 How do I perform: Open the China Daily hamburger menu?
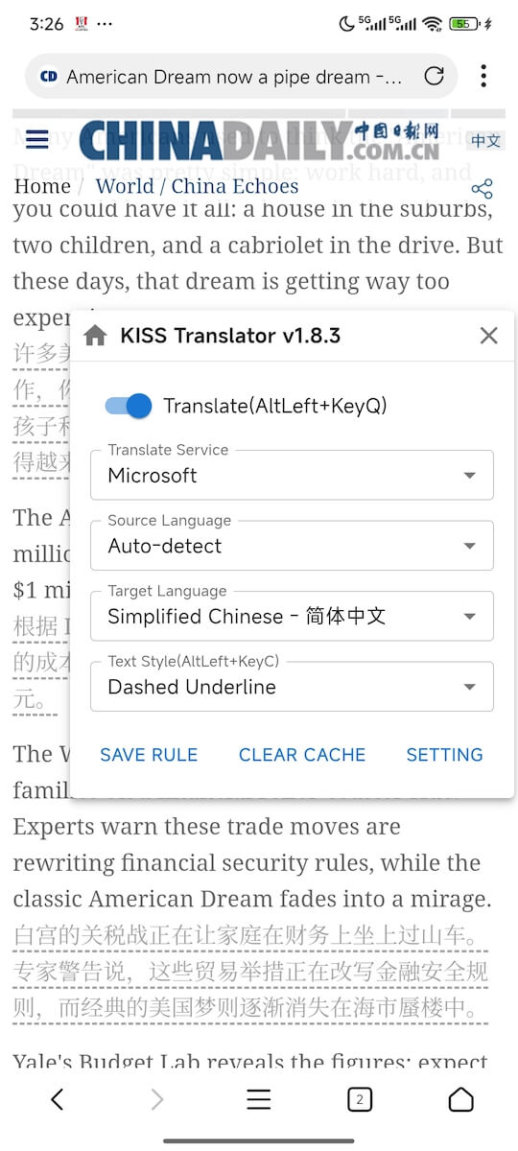(x=37, y=140)
